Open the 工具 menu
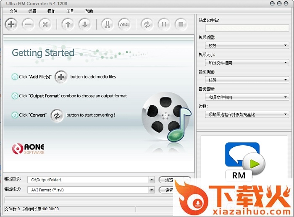 pyautogui.click(x=70, y=11)
